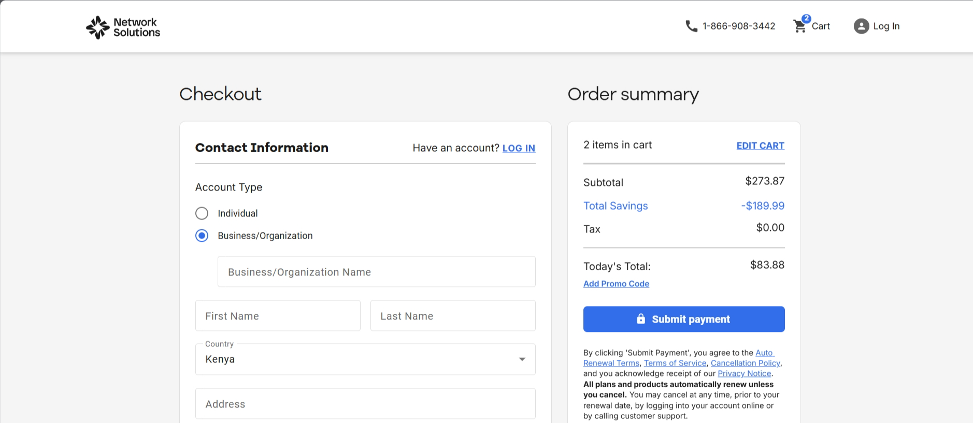Click the Network Solutions logo
Image resolution: width=973 pixels, height=423 pixels.
pyautogui.click(x=123, y=27)
